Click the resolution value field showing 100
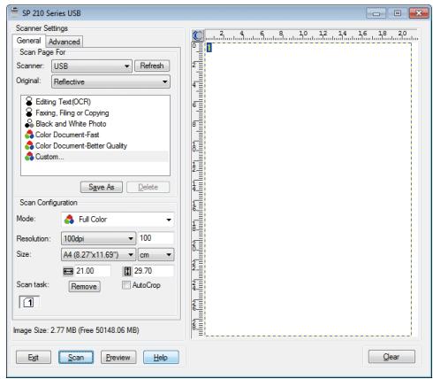Screen dimensions: 433x379 pos(156,238)
